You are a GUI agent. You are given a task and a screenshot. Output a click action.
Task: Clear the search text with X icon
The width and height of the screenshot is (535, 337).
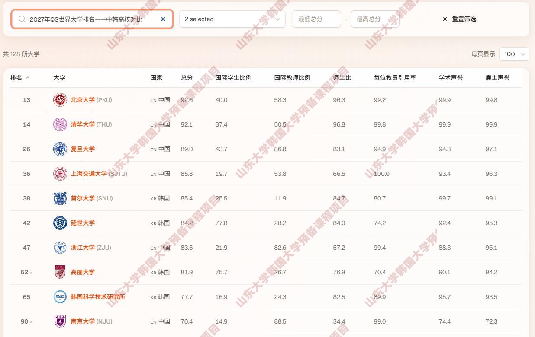click(x=163, y=19)
